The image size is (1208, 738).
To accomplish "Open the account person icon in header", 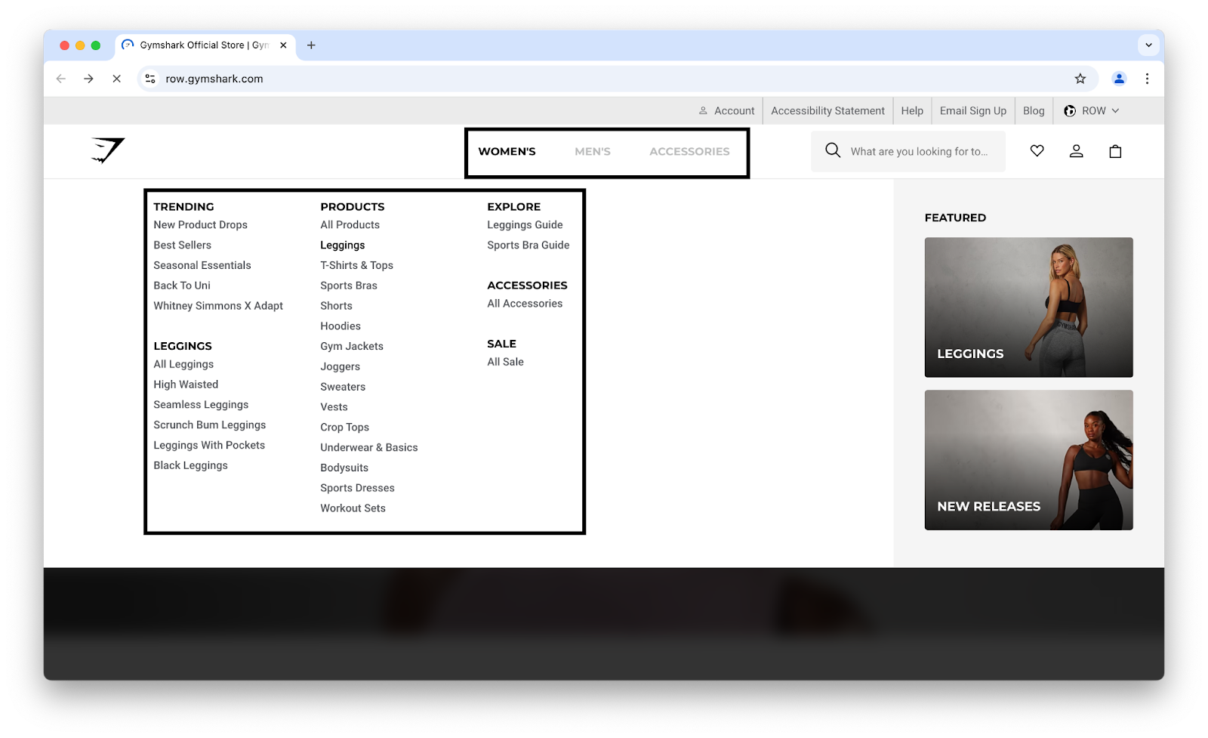I will click(1076, 151).
